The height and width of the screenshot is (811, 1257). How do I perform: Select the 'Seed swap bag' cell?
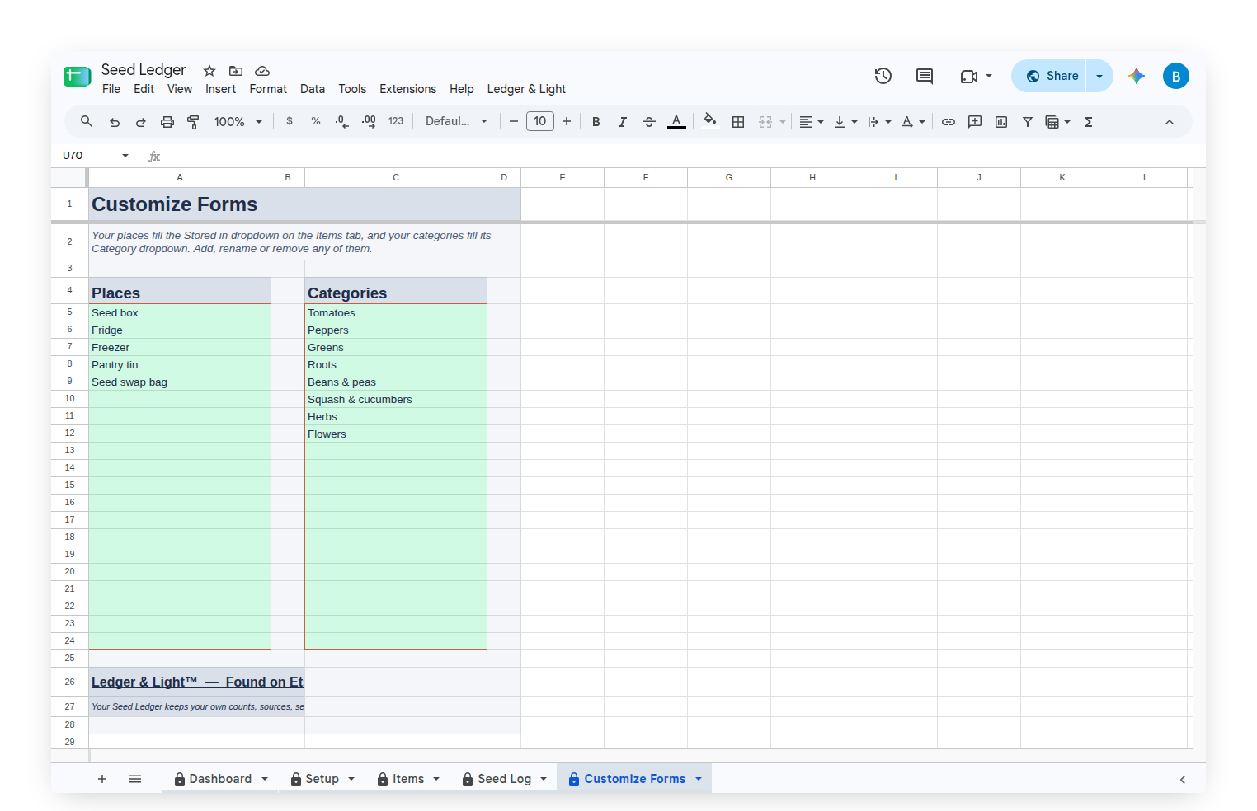(x=180, y=382)
